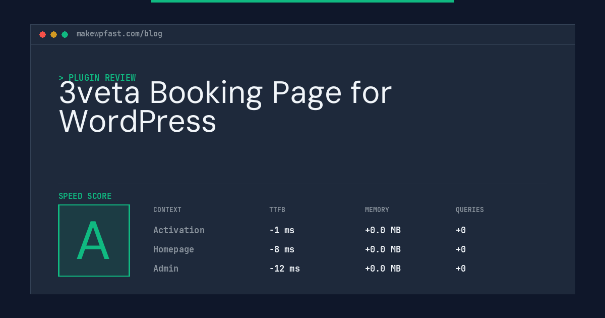Screen dimensions: 605x318
Task: Click the '-12 ms' TTFB value
Action: pos(284,269)
